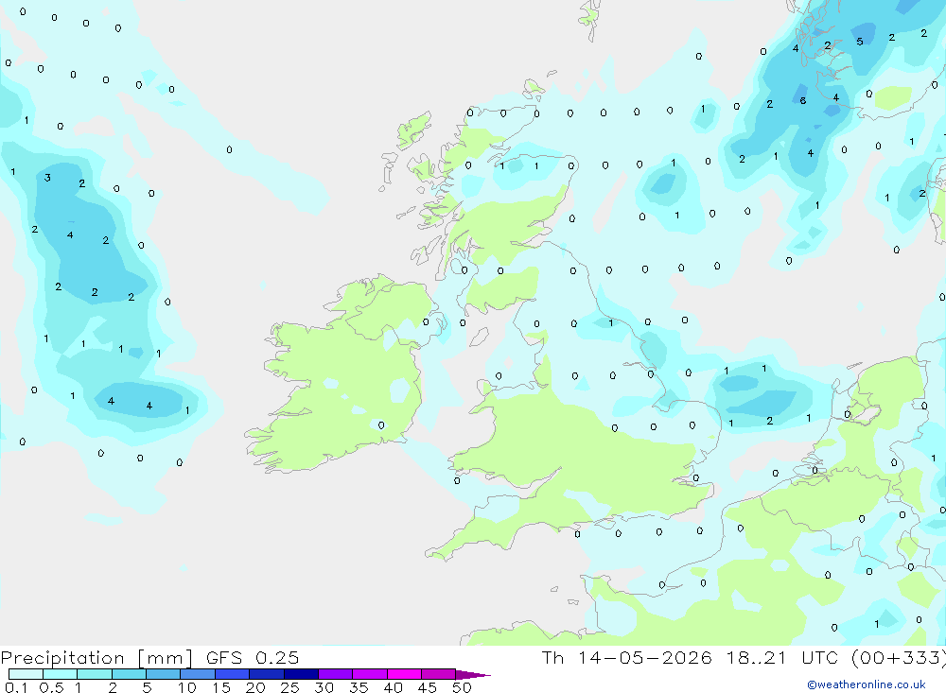Pick the 2–5 mm legend swatch
The height and width of the screenshot is (693, 946).
coord(129,674)
